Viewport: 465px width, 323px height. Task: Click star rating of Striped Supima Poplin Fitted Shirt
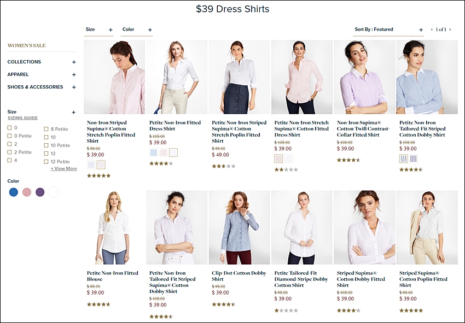click(411, 310)
